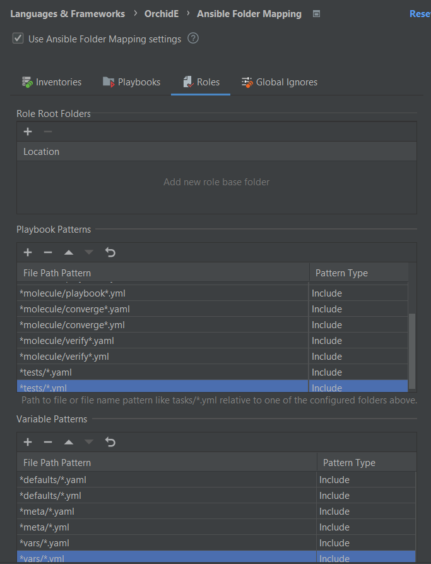Image resolution: width=431 pixels, height=564 pixels.
Task: Add a new Role Root Folder
Action: click(x=28, y=132)
